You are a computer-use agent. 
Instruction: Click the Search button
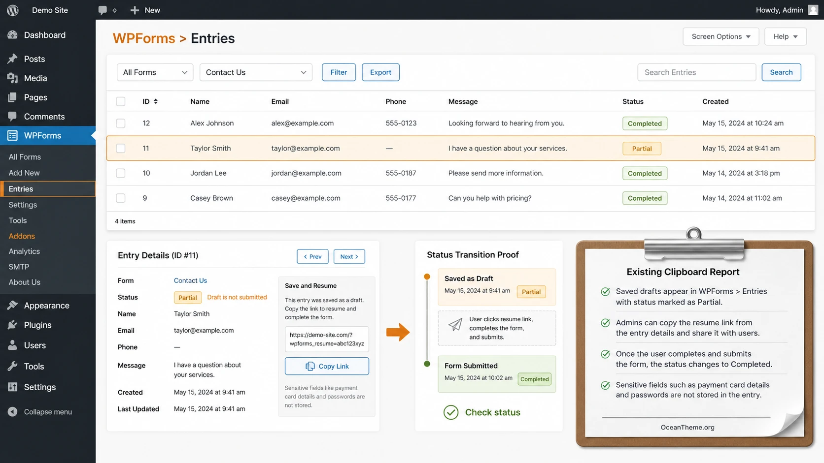[x=781, y=72]
